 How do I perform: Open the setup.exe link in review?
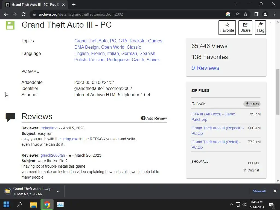70,139
